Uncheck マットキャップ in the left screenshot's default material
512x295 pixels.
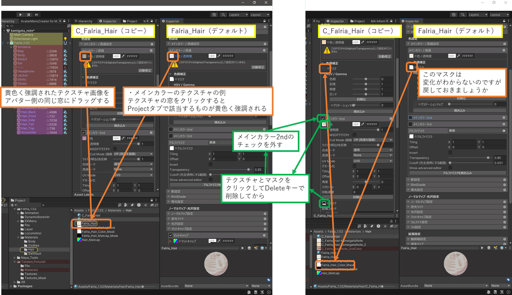coord(171,235)
